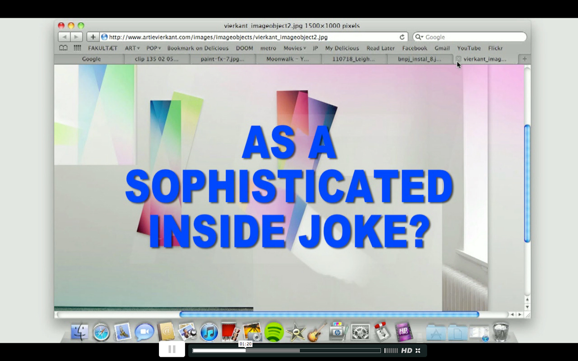This screenshot has height=361, width=578.
Task: Open the Applications folder in dock
Action: tap(435, 332)
